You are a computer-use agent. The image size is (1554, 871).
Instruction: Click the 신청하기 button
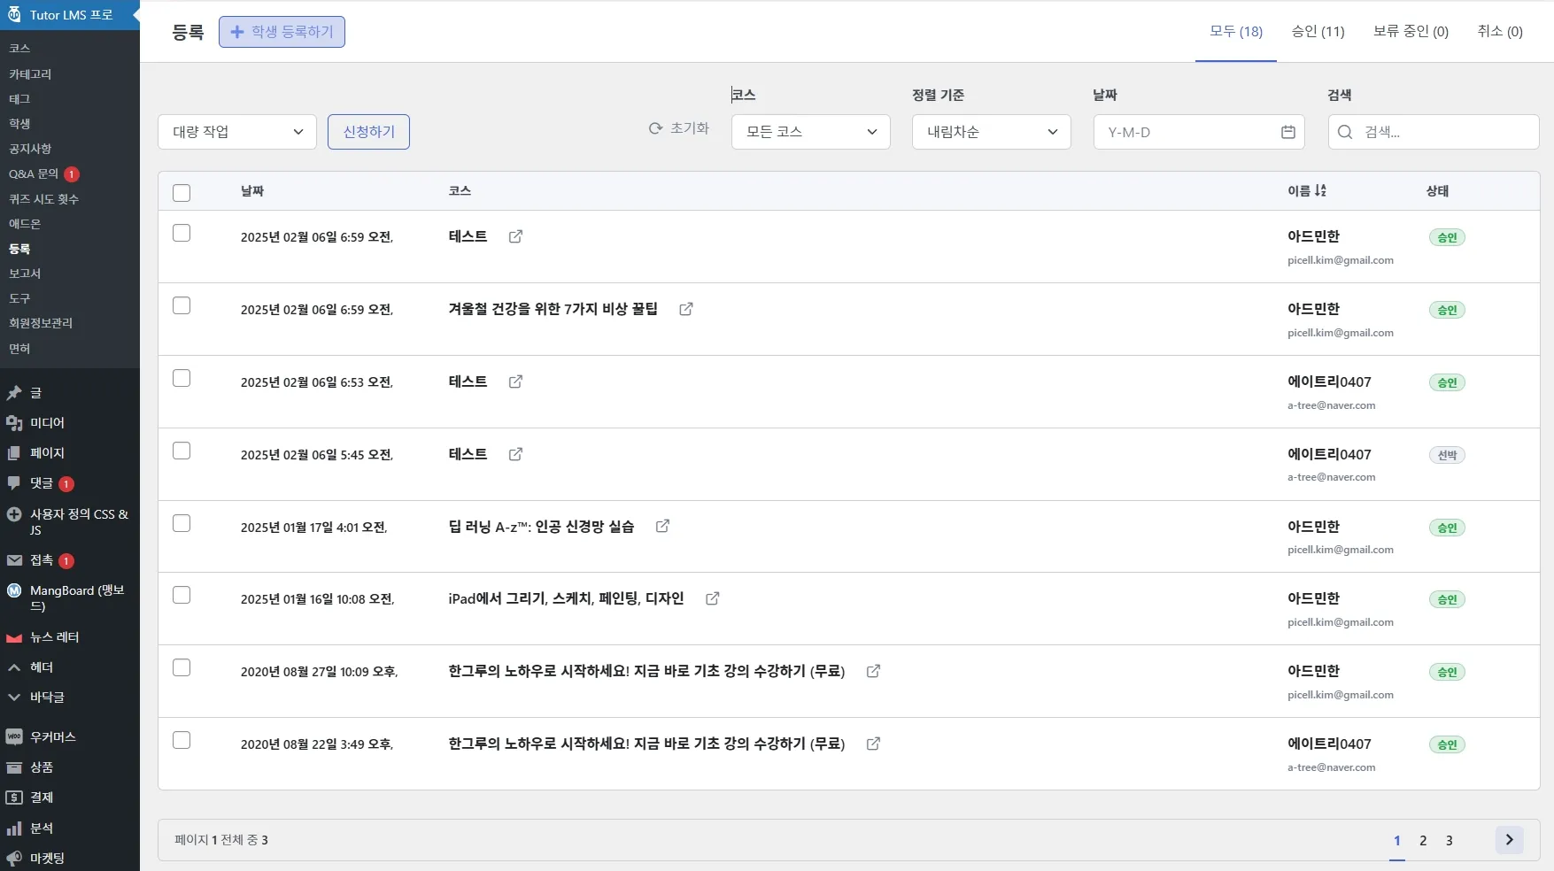coord(368,131)
